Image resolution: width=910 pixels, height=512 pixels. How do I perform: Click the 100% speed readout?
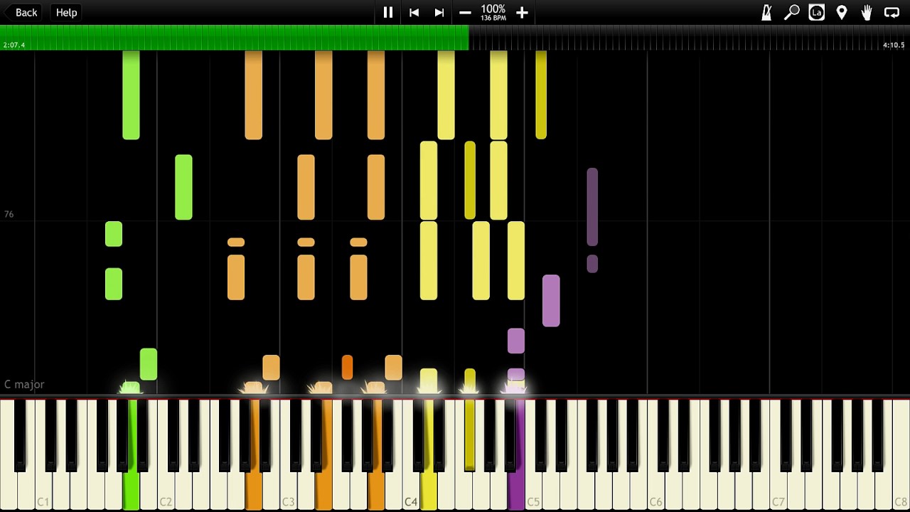[x=493, y=9]
